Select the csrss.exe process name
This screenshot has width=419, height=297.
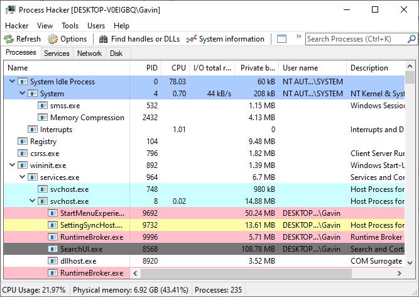tap(45, 154)
